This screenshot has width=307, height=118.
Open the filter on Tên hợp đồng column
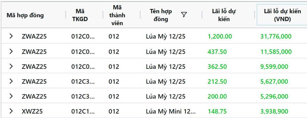183,15
